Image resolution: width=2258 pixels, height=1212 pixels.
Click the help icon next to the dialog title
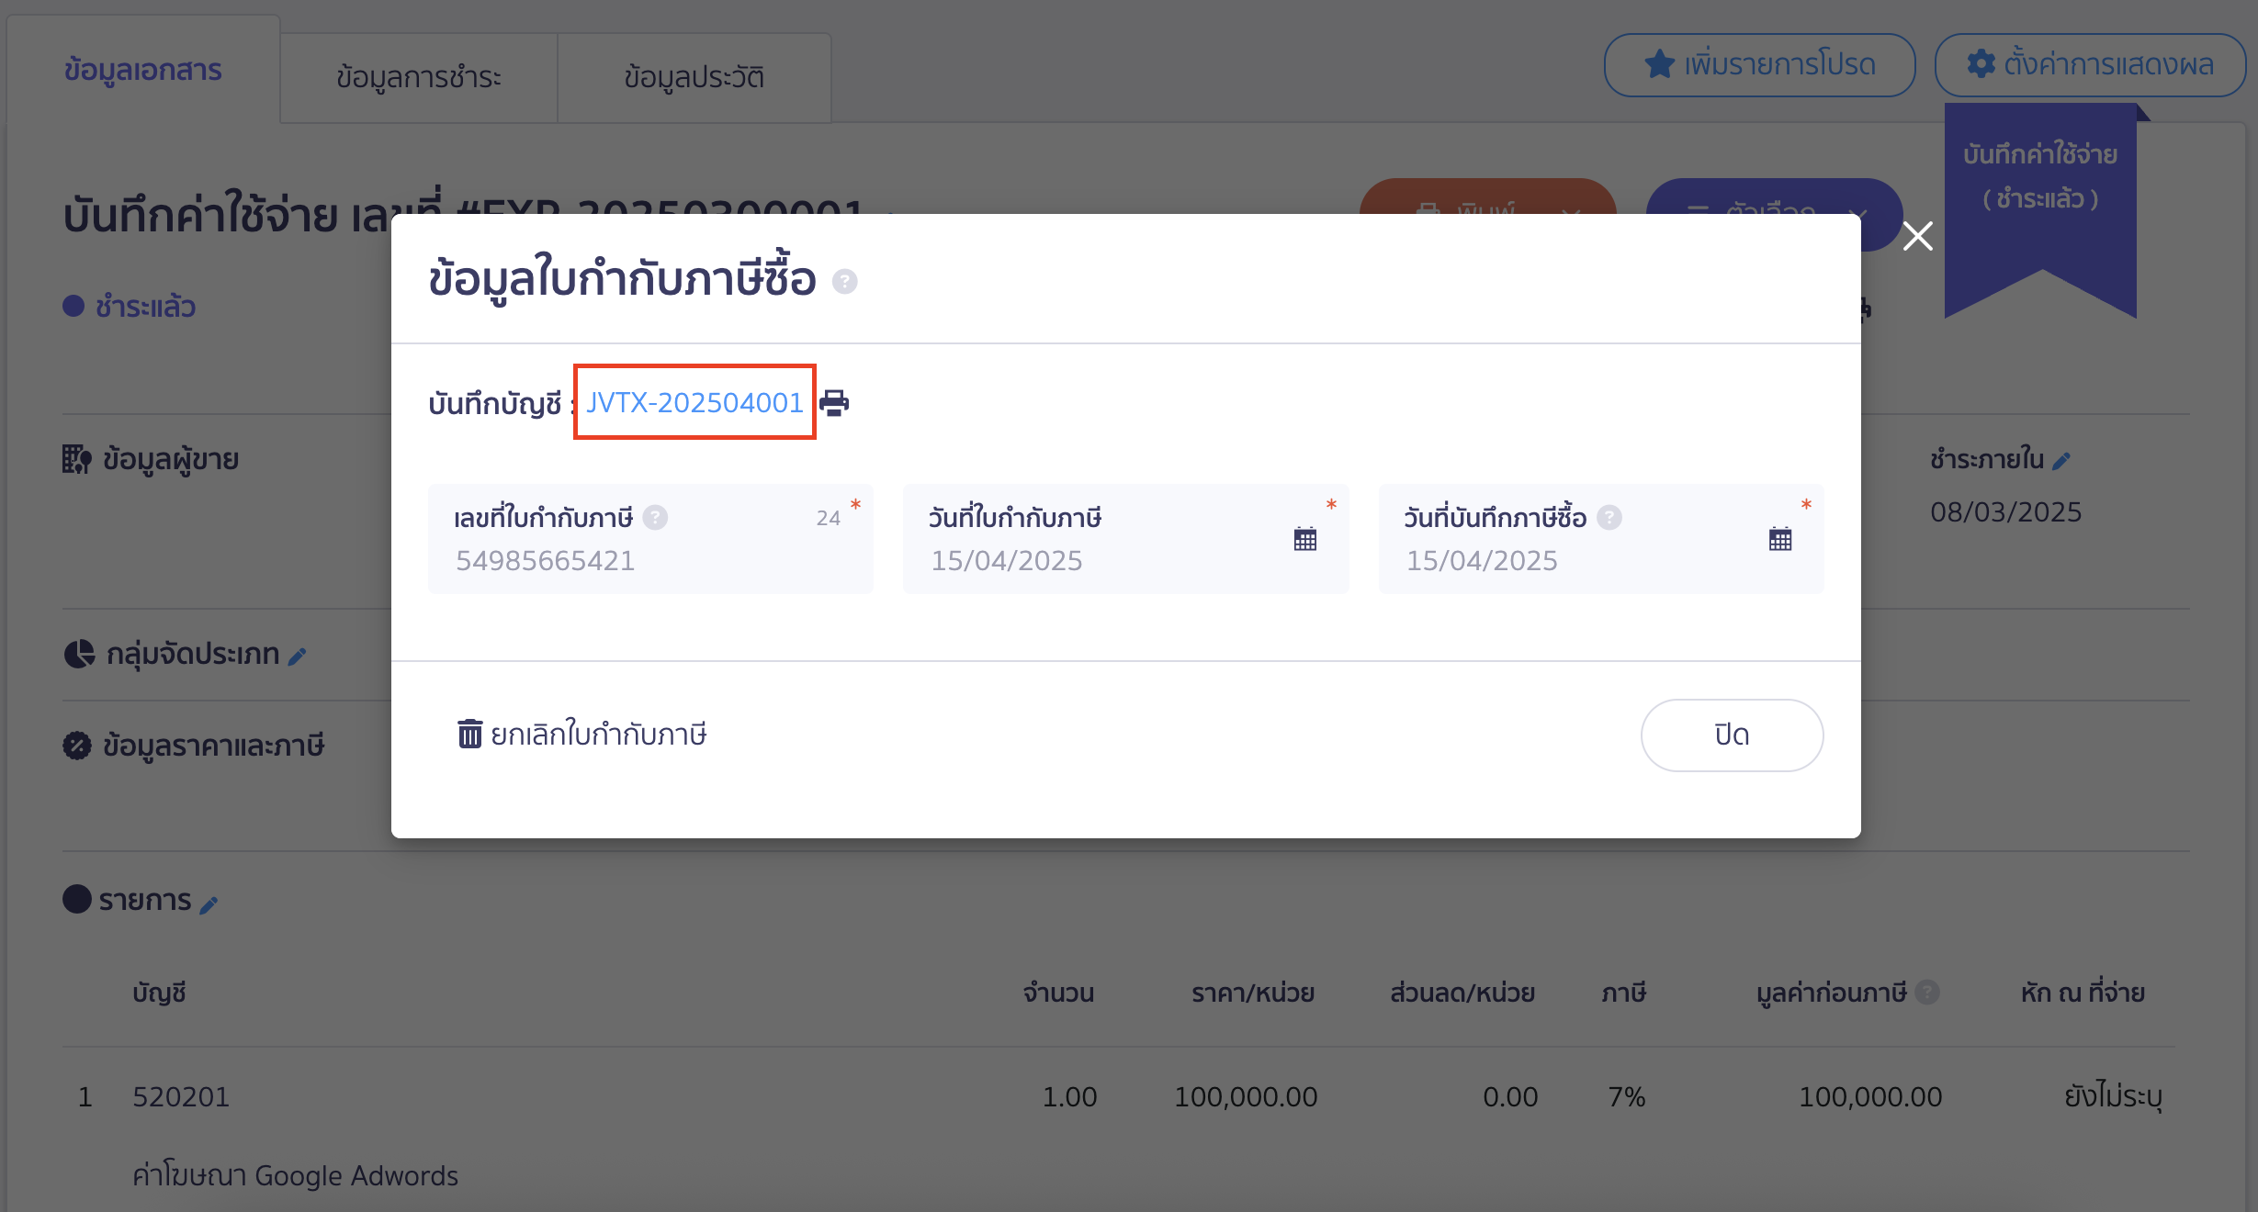coord(845,281)
